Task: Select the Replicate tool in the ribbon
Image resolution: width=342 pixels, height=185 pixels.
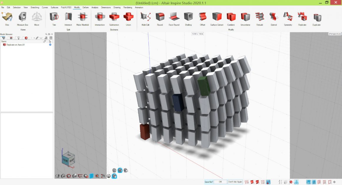Action: tap(302, 18)
